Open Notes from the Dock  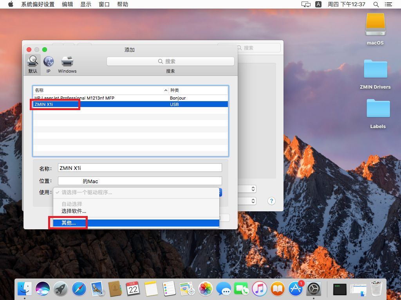(151, 289)
